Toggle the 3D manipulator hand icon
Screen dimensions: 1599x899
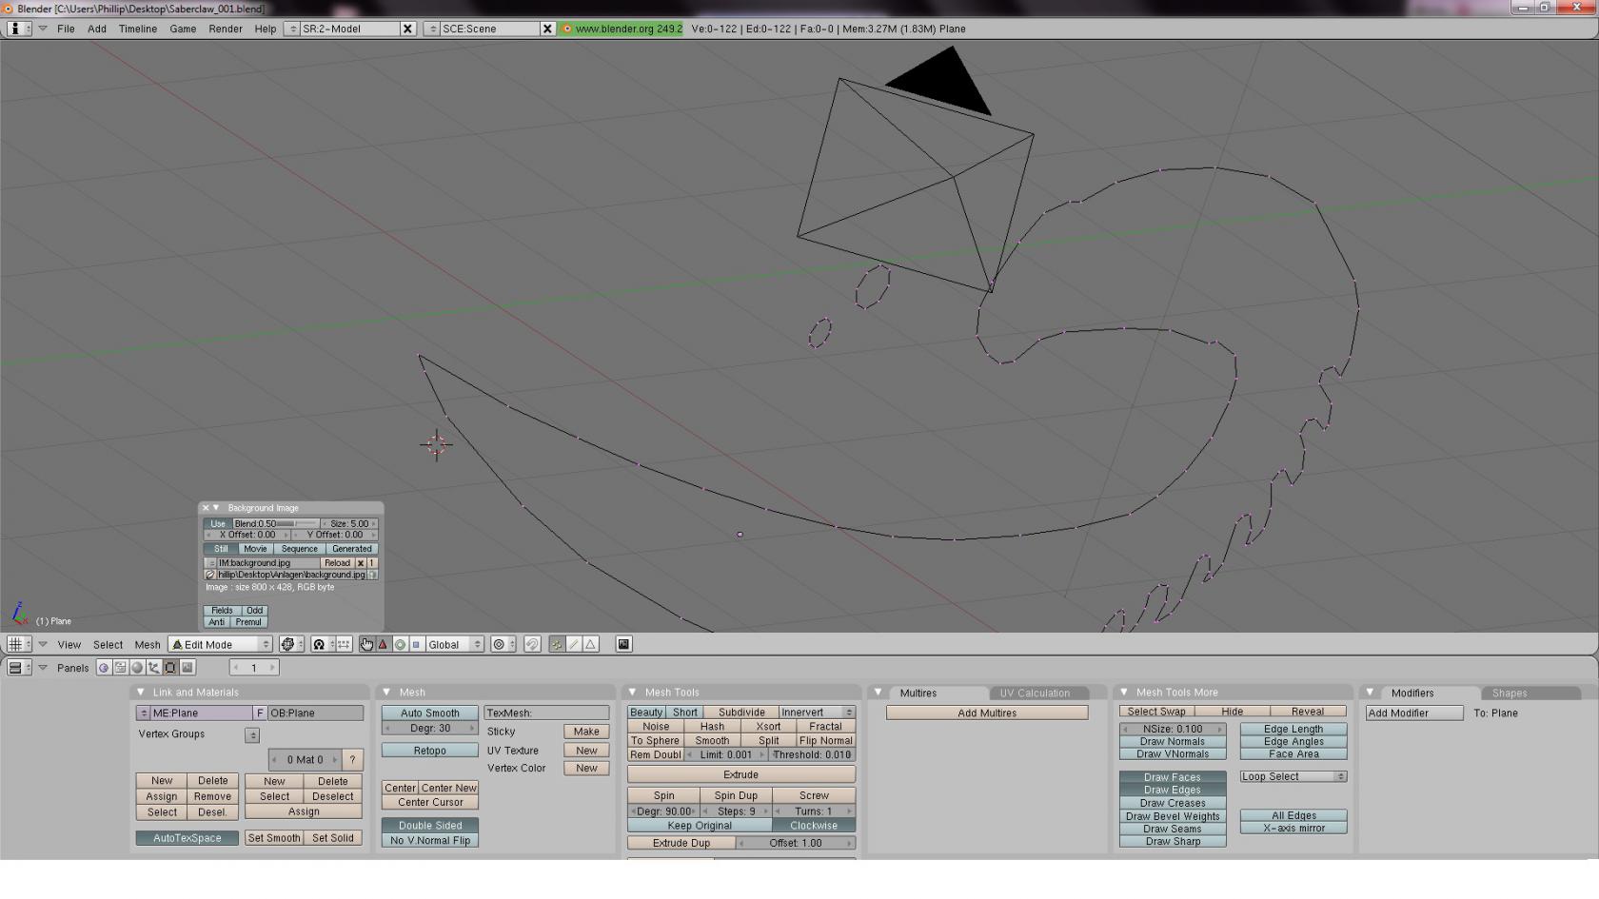[x=366, y=645]
